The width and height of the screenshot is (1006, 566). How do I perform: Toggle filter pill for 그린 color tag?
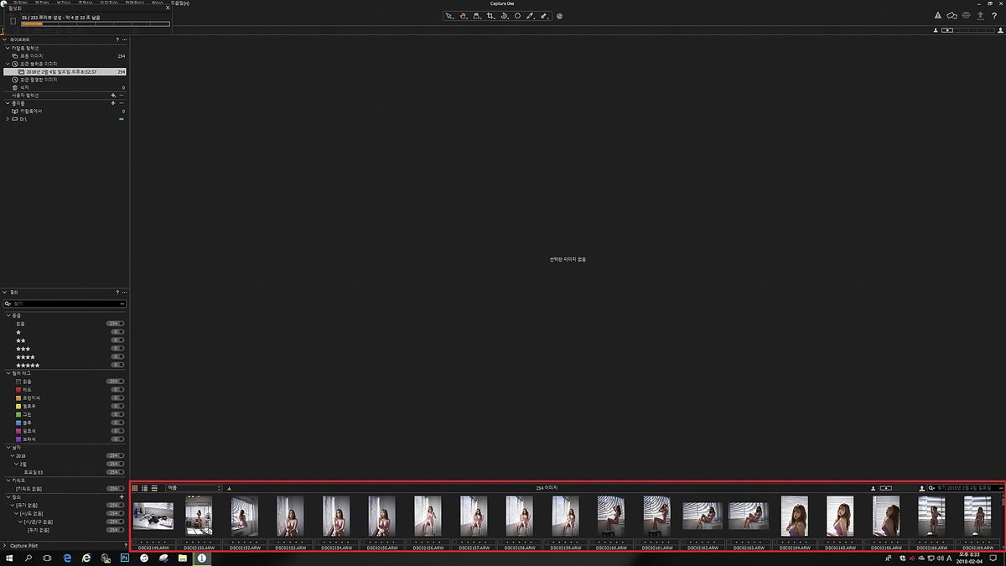pos(117,414)
